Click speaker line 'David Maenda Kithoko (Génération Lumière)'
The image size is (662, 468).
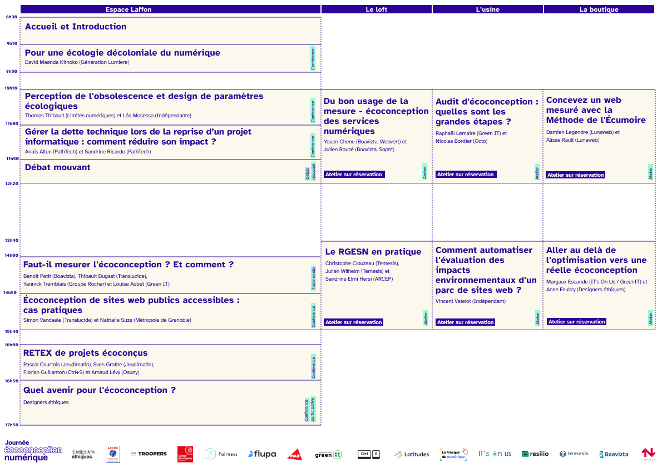(77, 62)
